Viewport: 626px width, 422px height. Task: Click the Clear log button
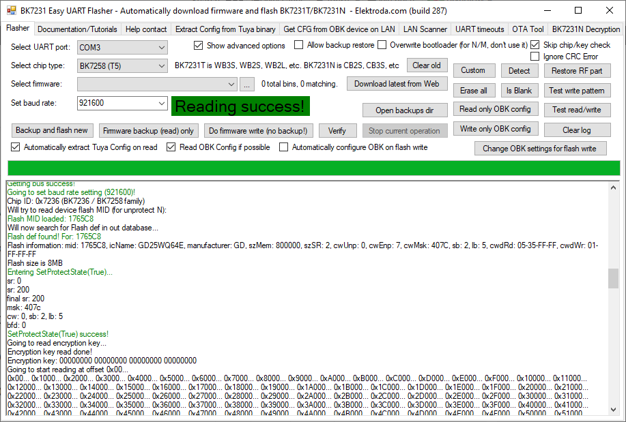[577, 130]
